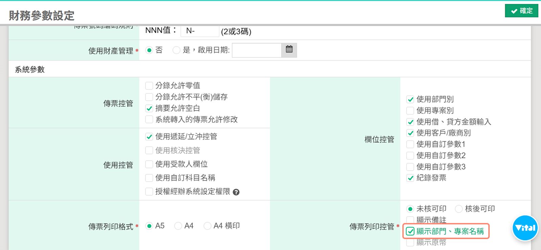The height and width of the screenshot is (250, 541).
Task: Uncheck 顯示部門、專案名稱 checkbox
Action: click(x=410, y=231)
